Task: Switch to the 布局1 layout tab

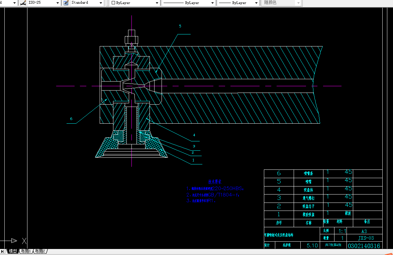Action: 26,251
